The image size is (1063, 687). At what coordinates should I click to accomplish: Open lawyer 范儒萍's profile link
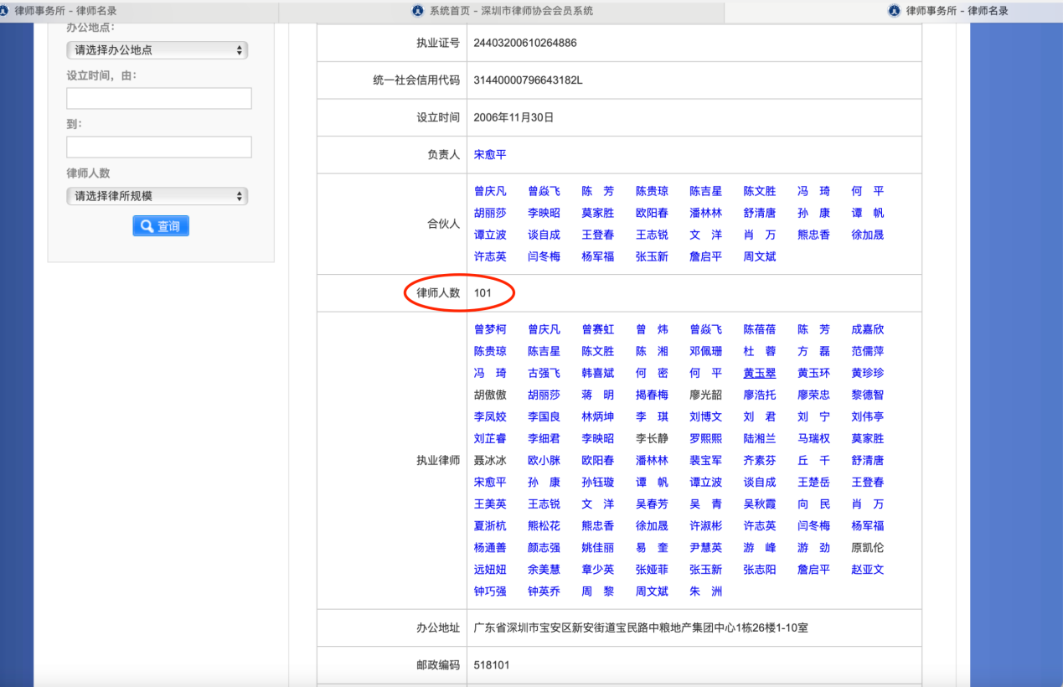868,351
